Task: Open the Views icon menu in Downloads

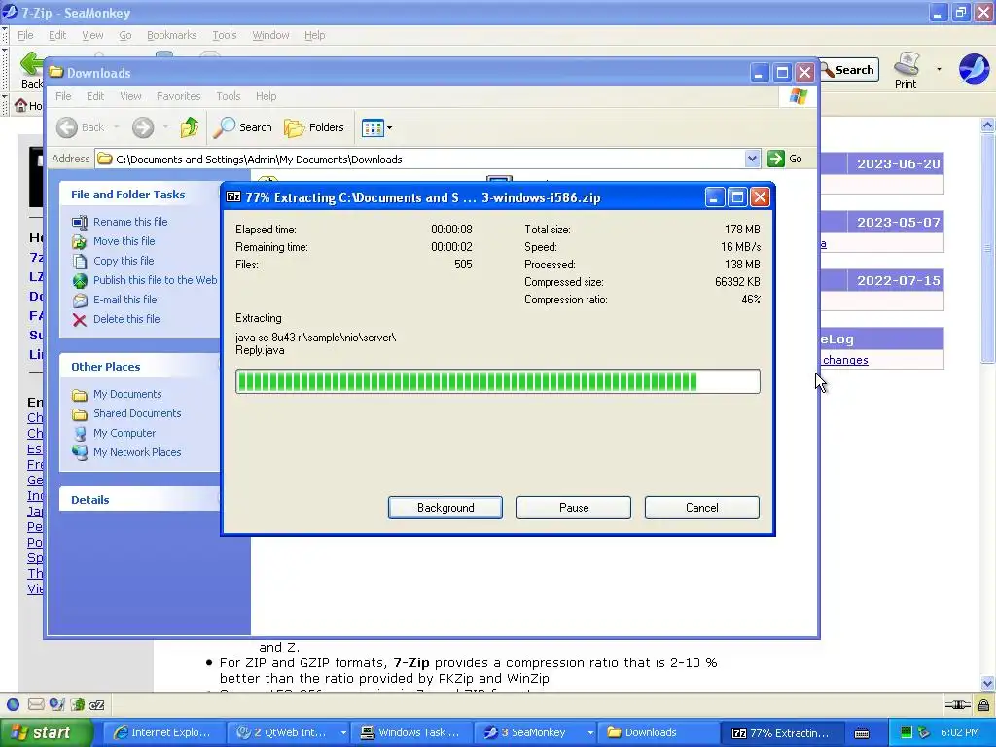Action: (376, 127)
